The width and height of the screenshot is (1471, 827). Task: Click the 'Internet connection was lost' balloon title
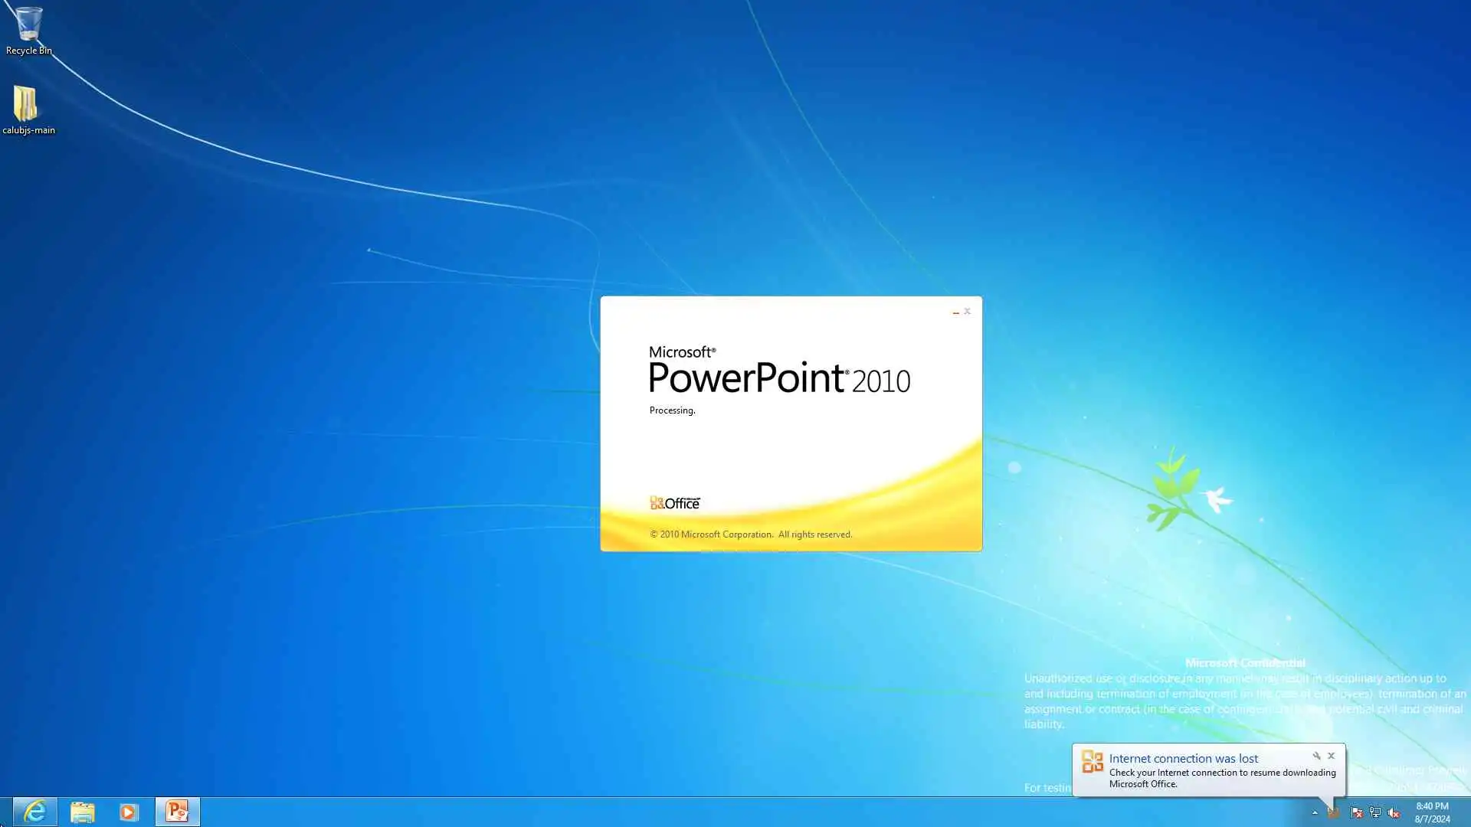[1183, 758]
